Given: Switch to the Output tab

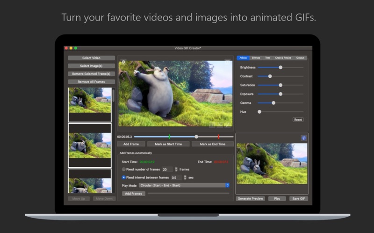Looking at the screenshot, I should pos(300,58).
